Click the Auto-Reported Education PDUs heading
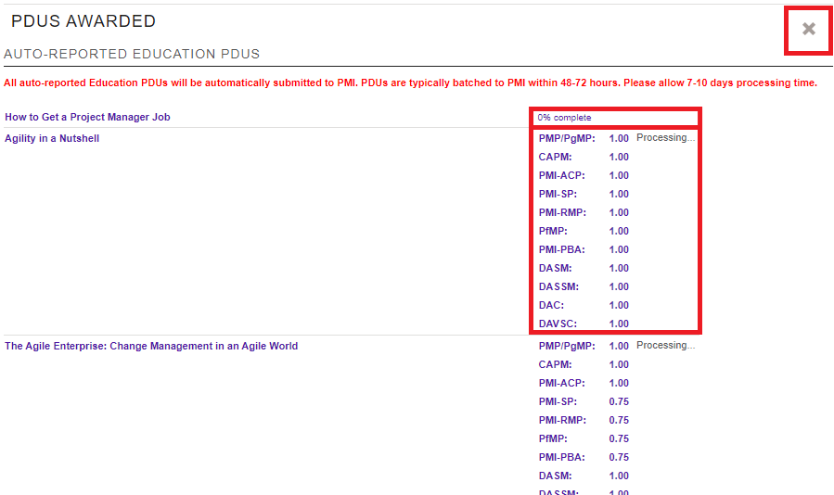 [132, 54]
